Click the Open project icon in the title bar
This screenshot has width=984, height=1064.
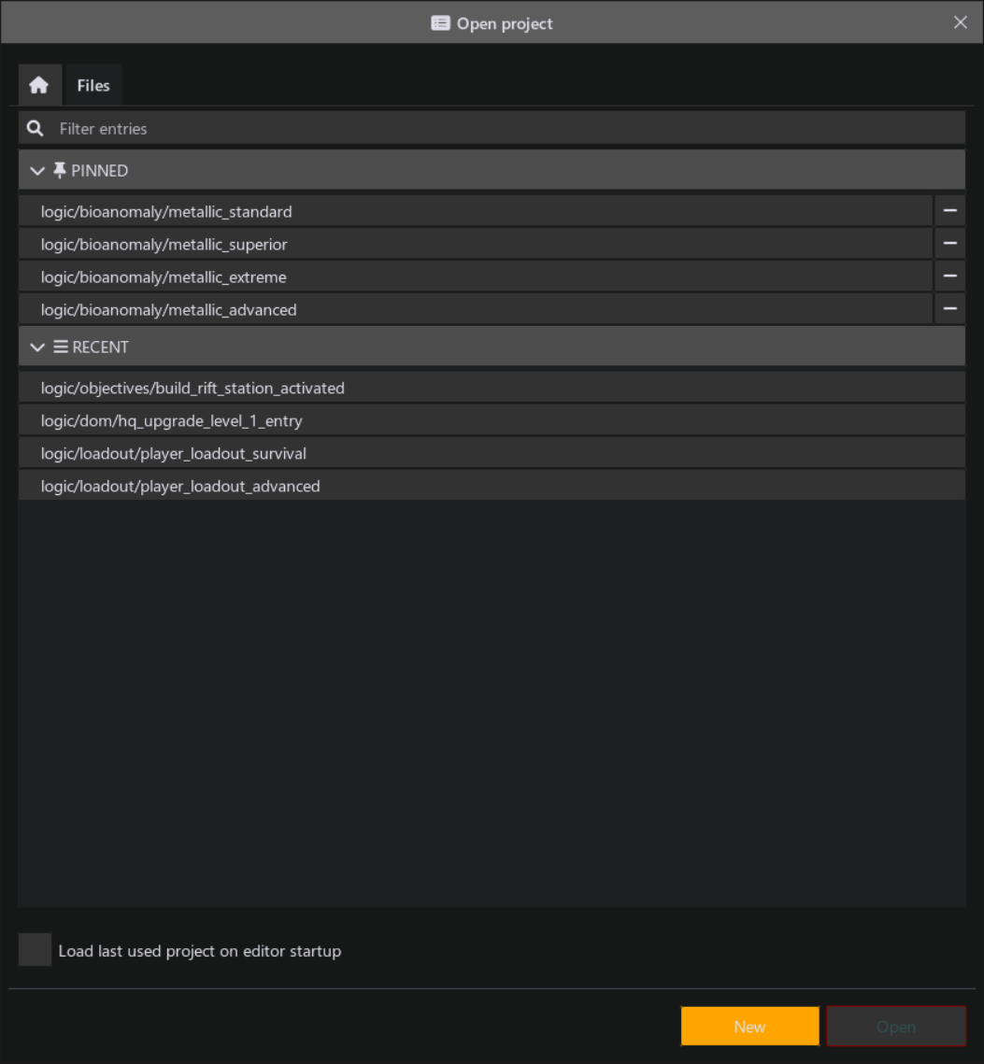440,22
